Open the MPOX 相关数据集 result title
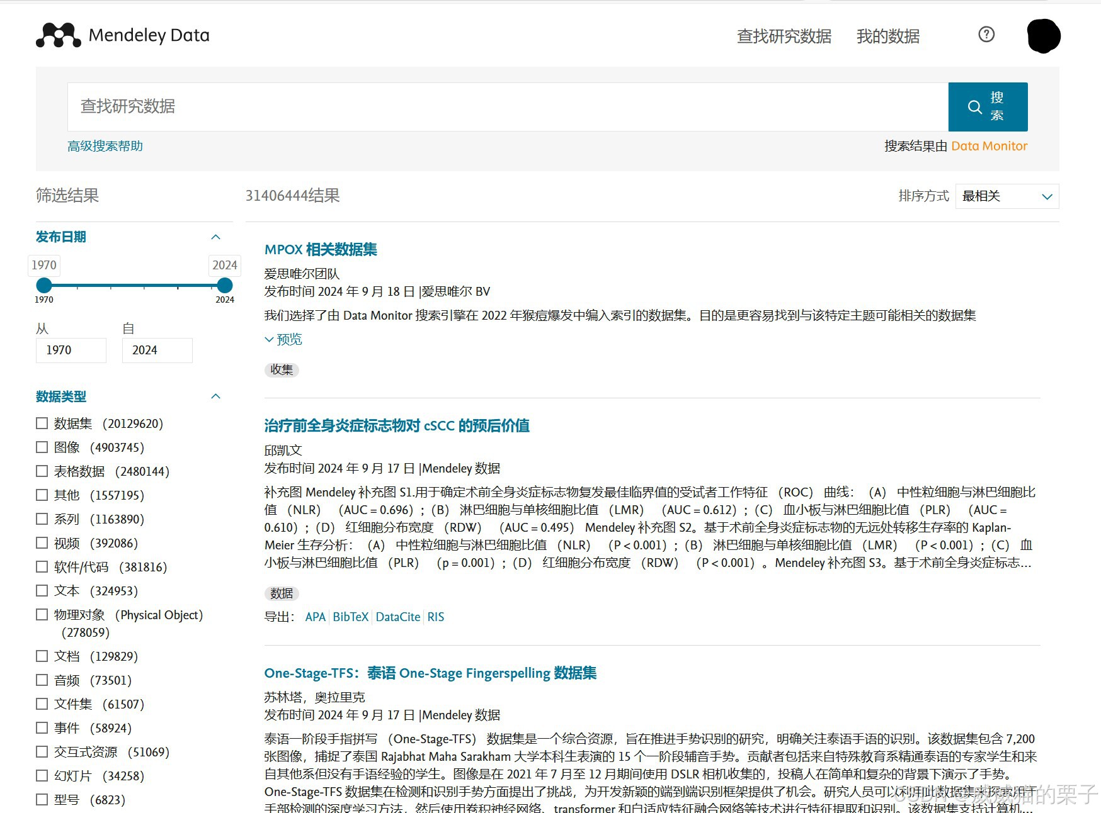Viewport: 1101px width, 813px height. coord(321,250)
